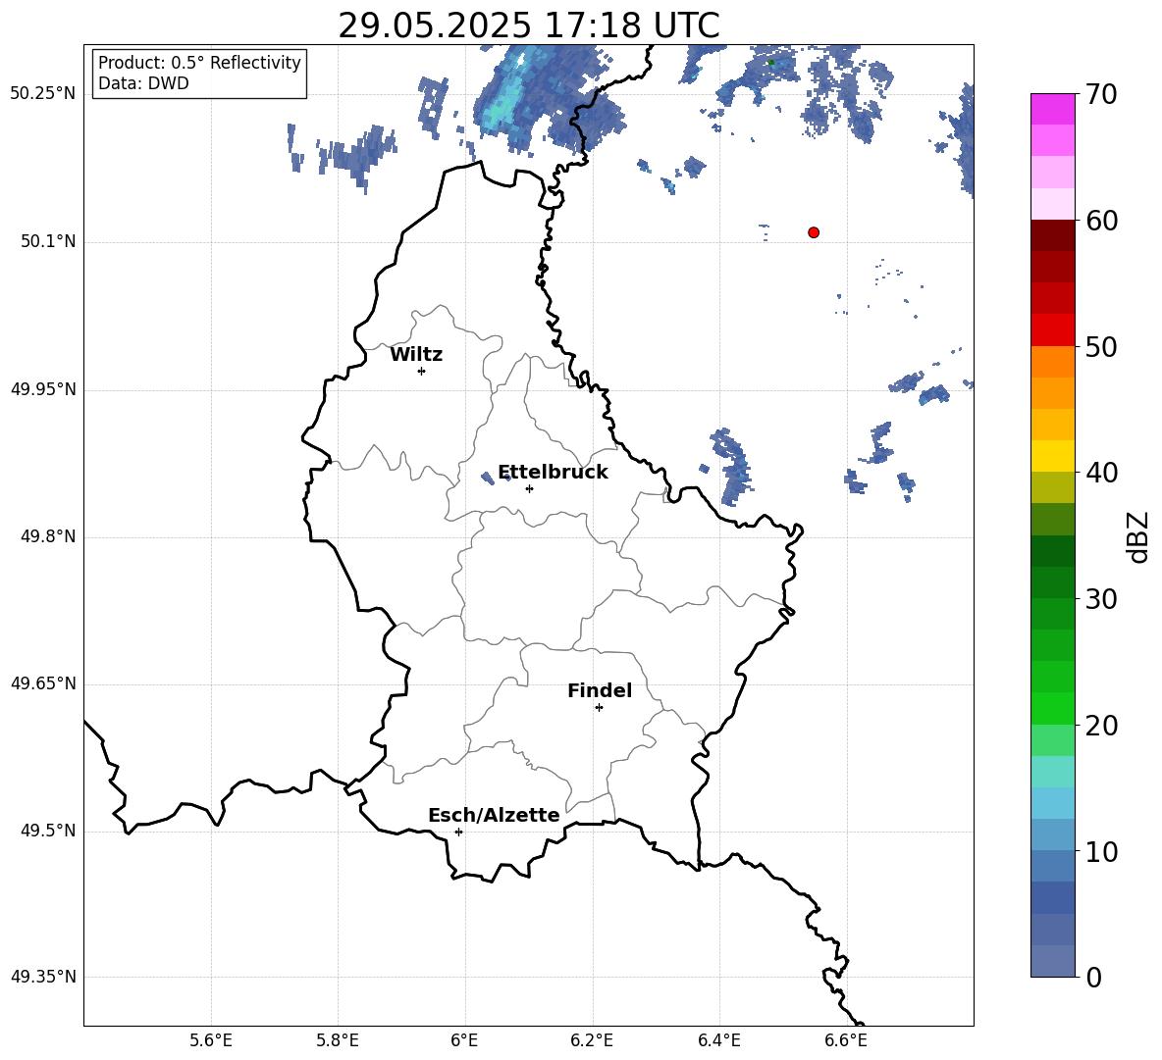Click the 30 tick label on colorbar
Image resolution: width=1162 pixels, height=1060 pixels.
1102,599
